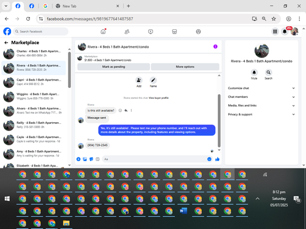Open the Facebook Home icon

(103, 32)
